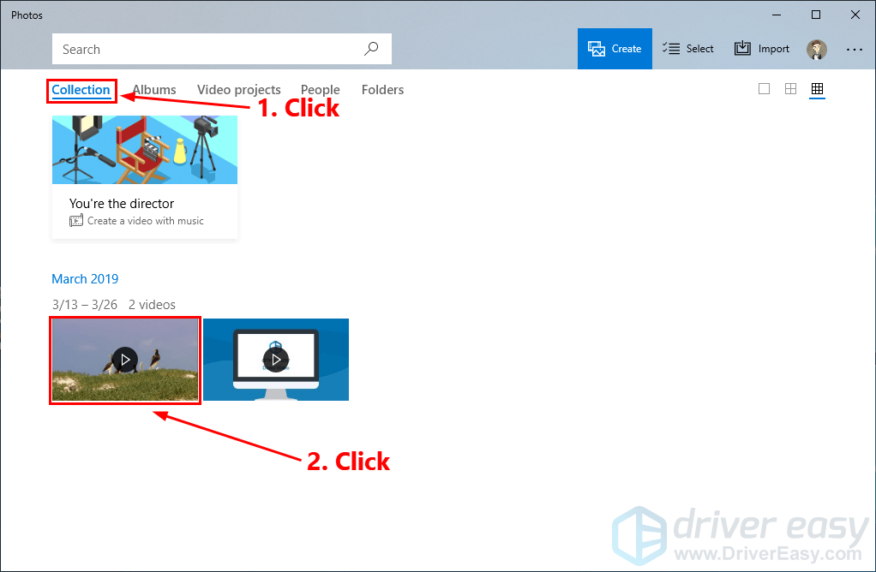Open the Folders tab
Screen dimensions: 876x572
coord(382,90)
